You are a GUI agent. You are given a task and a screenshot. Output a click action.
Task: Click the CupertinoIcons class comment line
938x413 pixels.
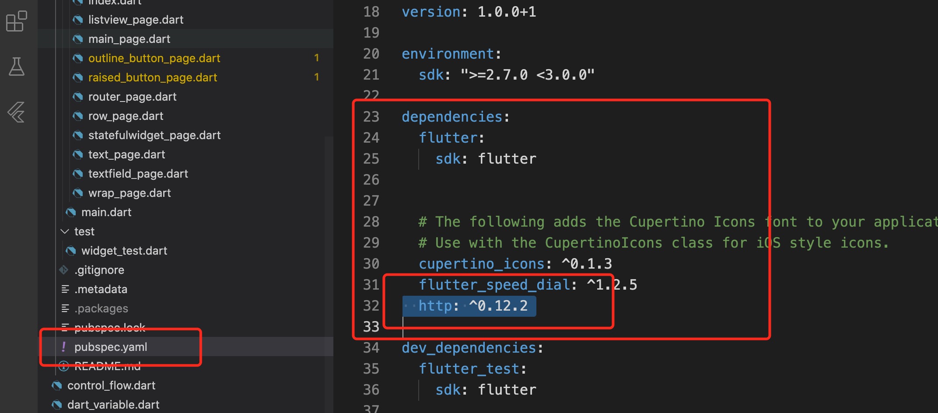654,243
